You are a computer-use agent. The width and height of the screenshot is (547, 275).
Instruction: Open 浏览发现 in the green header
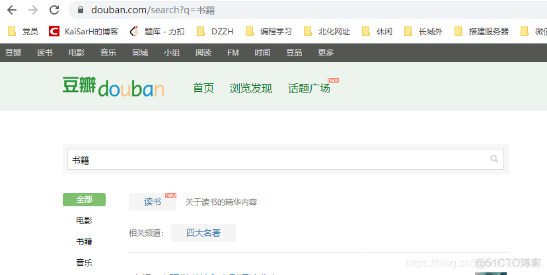pos(251,89)
